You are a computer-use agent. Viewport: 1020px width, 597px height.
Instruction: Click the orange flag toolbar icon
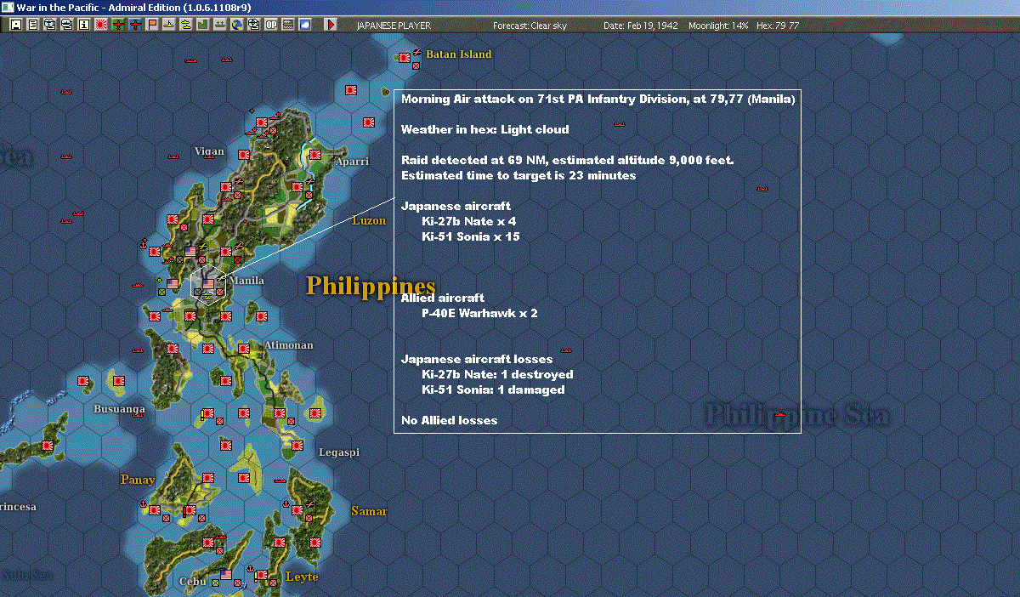coord(152,25)
